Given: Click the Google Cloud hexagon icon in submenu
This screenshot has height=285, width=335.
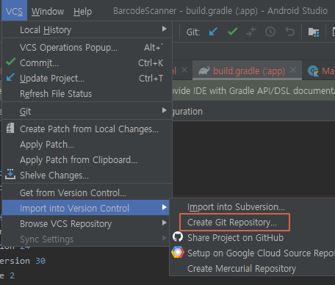Looking at the screenshot, I should coord(178,253).
